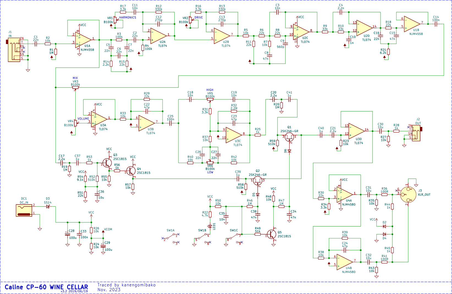Click the 'VOLUME' label

point(83,119)
